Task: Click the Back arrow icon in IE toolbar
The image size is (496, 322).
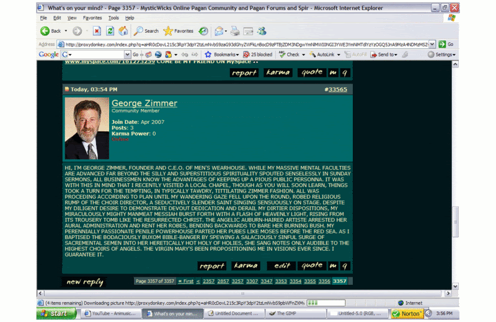Action: [45, 31]
